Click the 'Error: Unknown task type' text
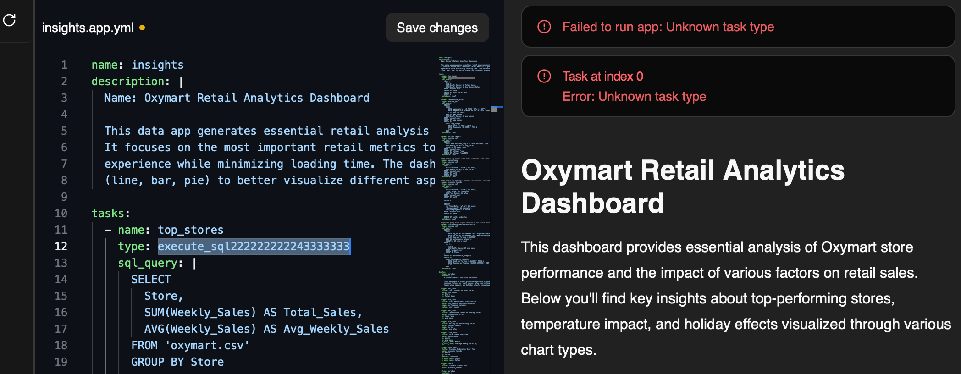Viewport: 961px width, 374px height. coord(634,97)
